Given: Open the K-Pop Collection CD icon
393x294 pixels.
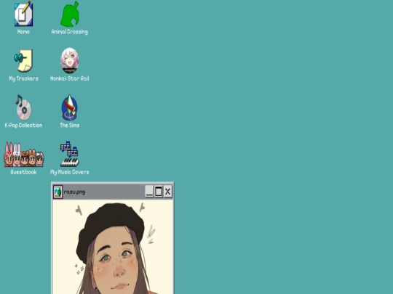Looking at the screenshot, I should (x=23, y=107).
